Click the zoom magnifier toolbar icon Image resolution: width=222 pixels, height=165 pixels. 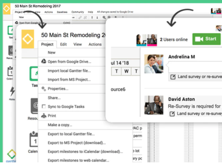tap(104, 17)
